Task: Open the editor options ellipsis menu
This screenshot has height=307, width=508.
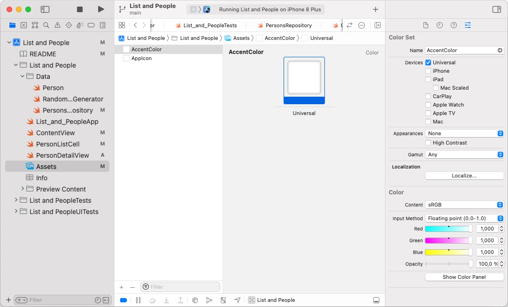Action: (362, 25)
